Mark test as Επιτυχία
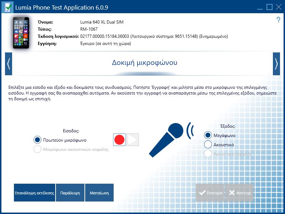 coord(210,193)
